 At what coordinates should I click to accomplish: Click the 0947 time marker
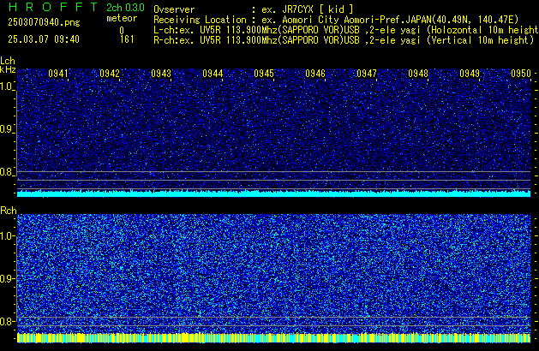(x=367, y=74)
